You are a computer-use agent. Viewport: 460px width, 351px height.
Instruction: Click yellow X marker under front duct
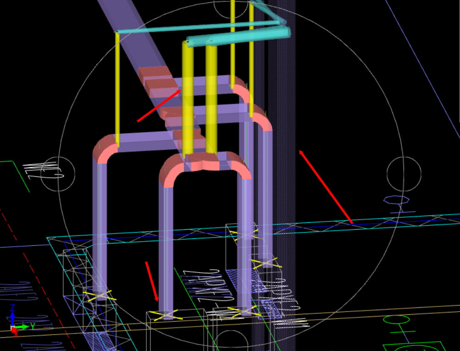click(x=166, y=316)
